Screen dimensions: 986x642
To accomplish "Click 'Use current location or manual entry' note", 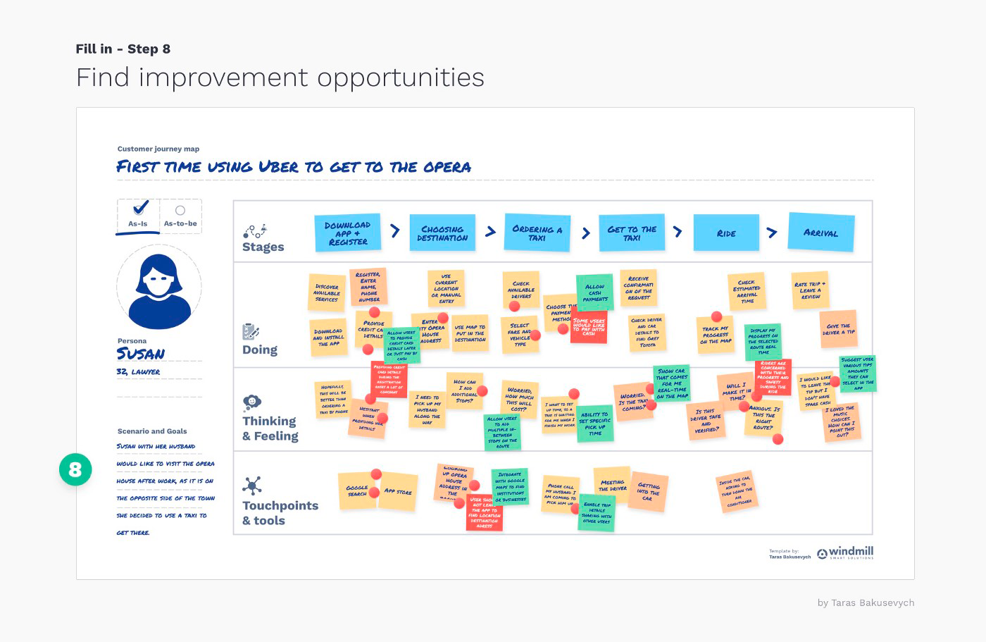I will (446, 288).
